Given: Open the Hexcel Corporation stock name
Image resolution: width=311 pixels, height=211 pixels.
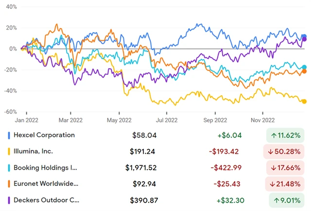Looking at the screenshot, I should [44, 135].
